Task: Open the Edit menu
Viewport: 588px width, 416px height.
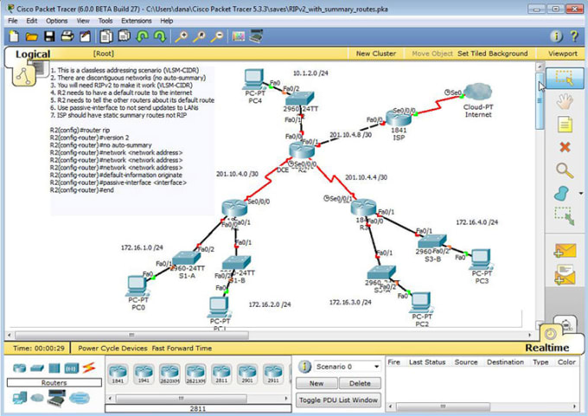Action: 31,21
